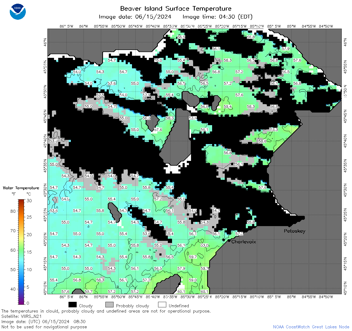
Task: Click the Petoskey city label
Action: coord(295,231)
